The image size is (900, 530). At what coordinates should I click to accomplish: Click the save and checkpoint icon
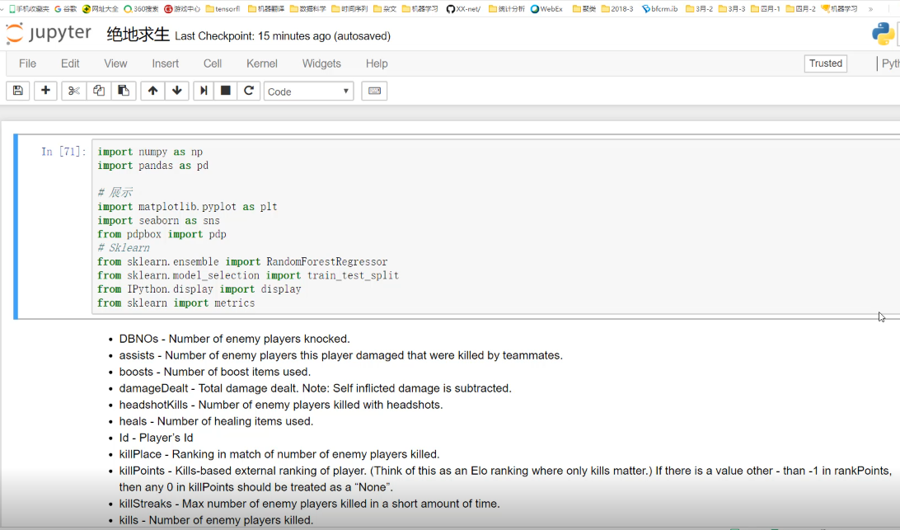point(18,91)
